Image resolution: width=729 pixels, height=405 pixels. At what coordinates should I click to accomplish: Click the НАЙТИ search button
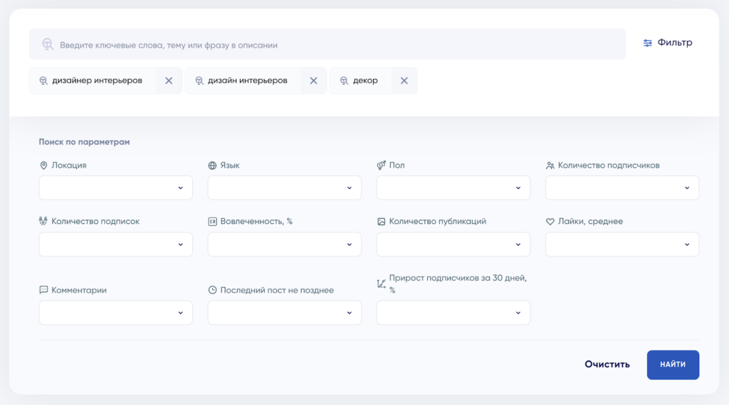(x=673, y=364)
